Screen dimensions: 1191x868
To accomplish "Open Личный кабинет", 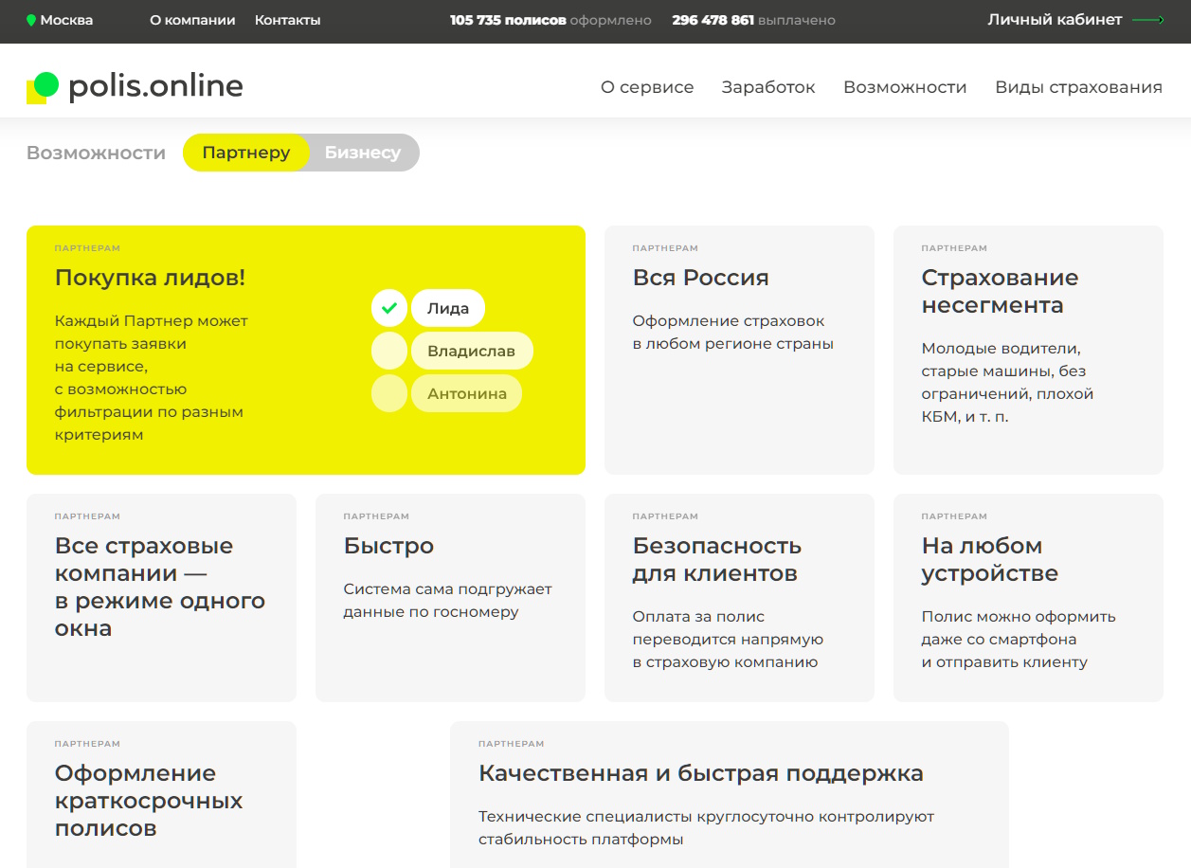I will pos(1055,20).
